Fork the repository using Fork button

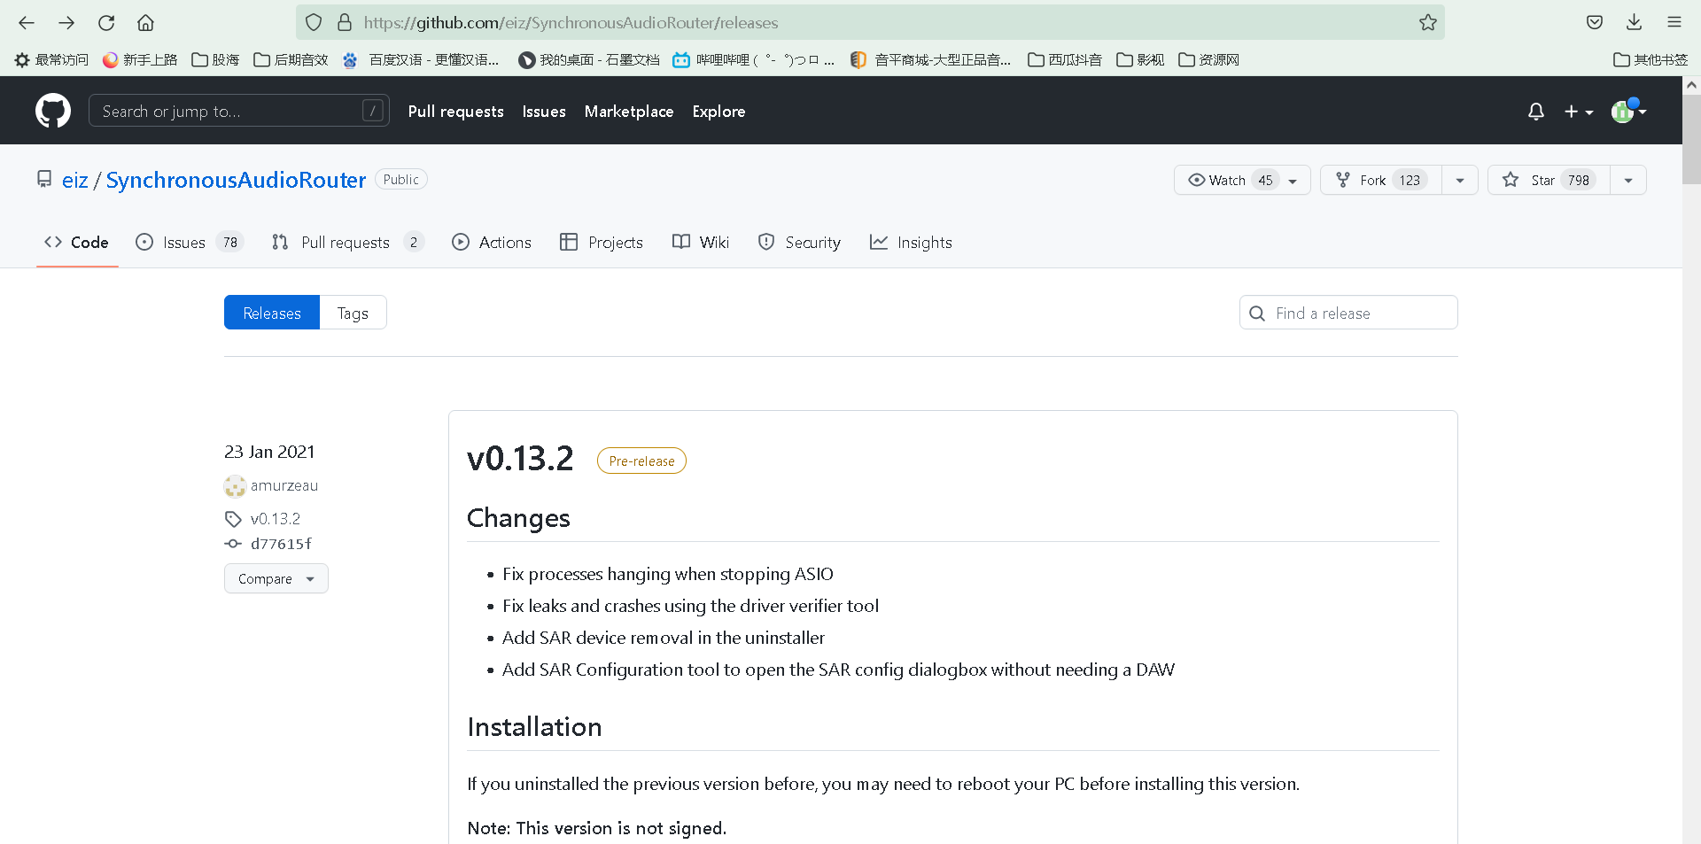tap(1381, 180)
